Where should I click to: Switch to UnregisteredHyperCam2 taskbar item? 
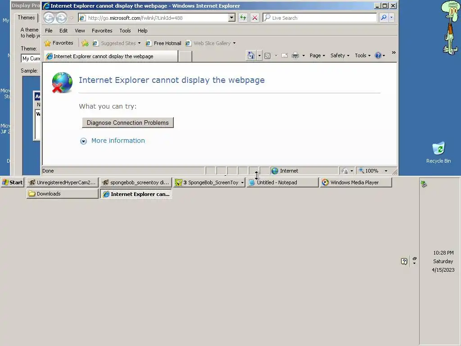point(62,182)
